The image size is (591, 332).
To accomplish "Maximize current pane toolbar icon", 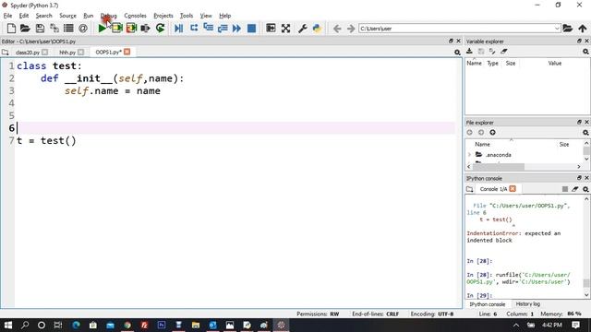I will tap(271, 29).
